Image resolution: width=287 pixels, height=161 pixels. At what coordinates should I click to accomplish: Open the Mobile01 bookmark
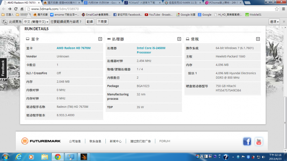pyautogui.click(x=253, y=15)
